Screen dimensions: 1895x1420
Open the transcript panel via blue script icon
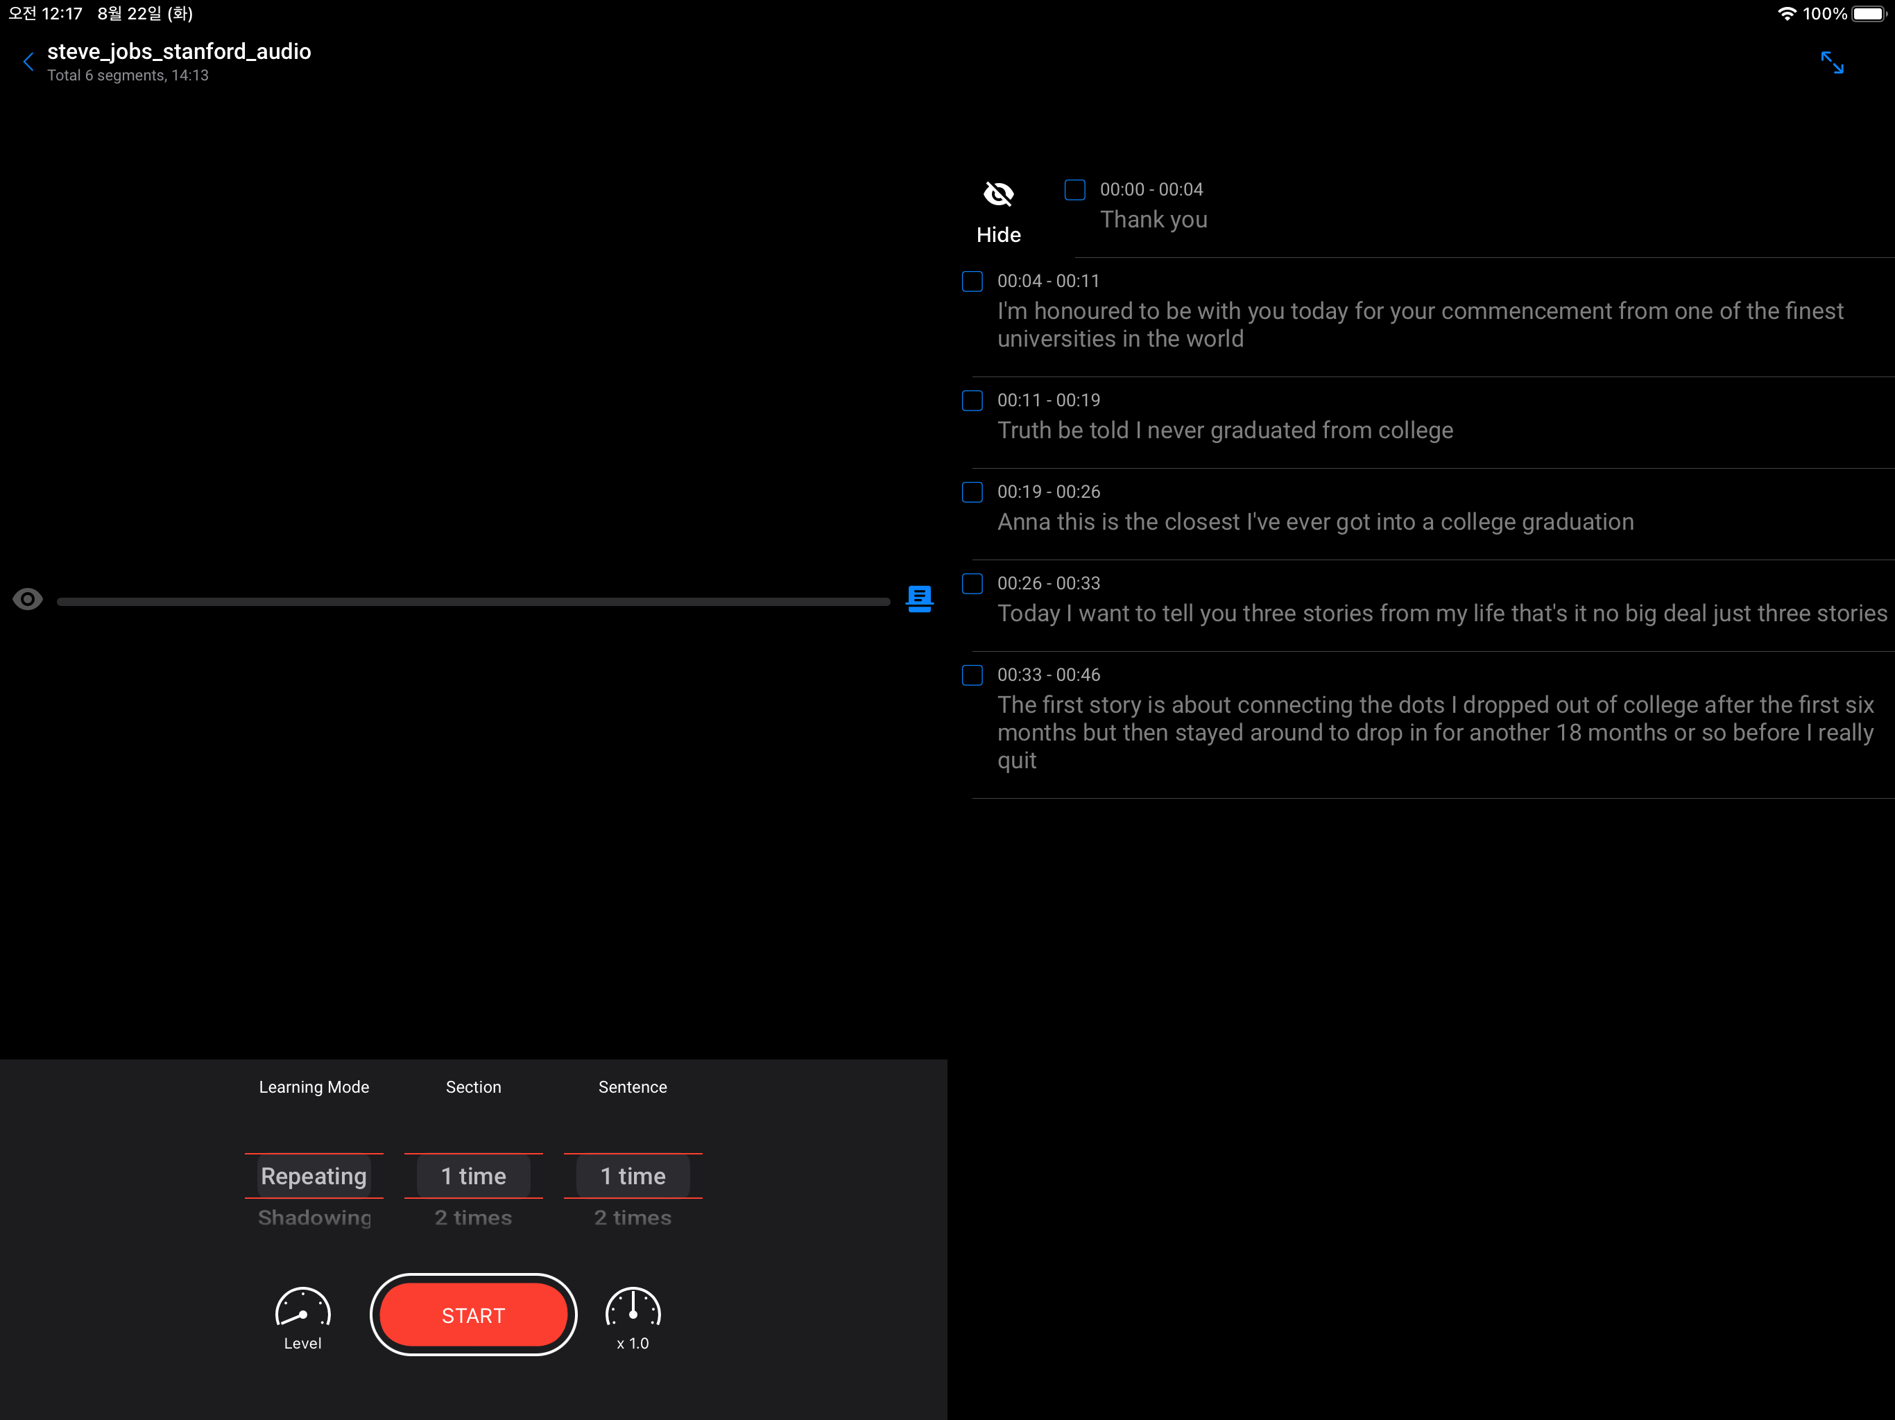point(919,598)
